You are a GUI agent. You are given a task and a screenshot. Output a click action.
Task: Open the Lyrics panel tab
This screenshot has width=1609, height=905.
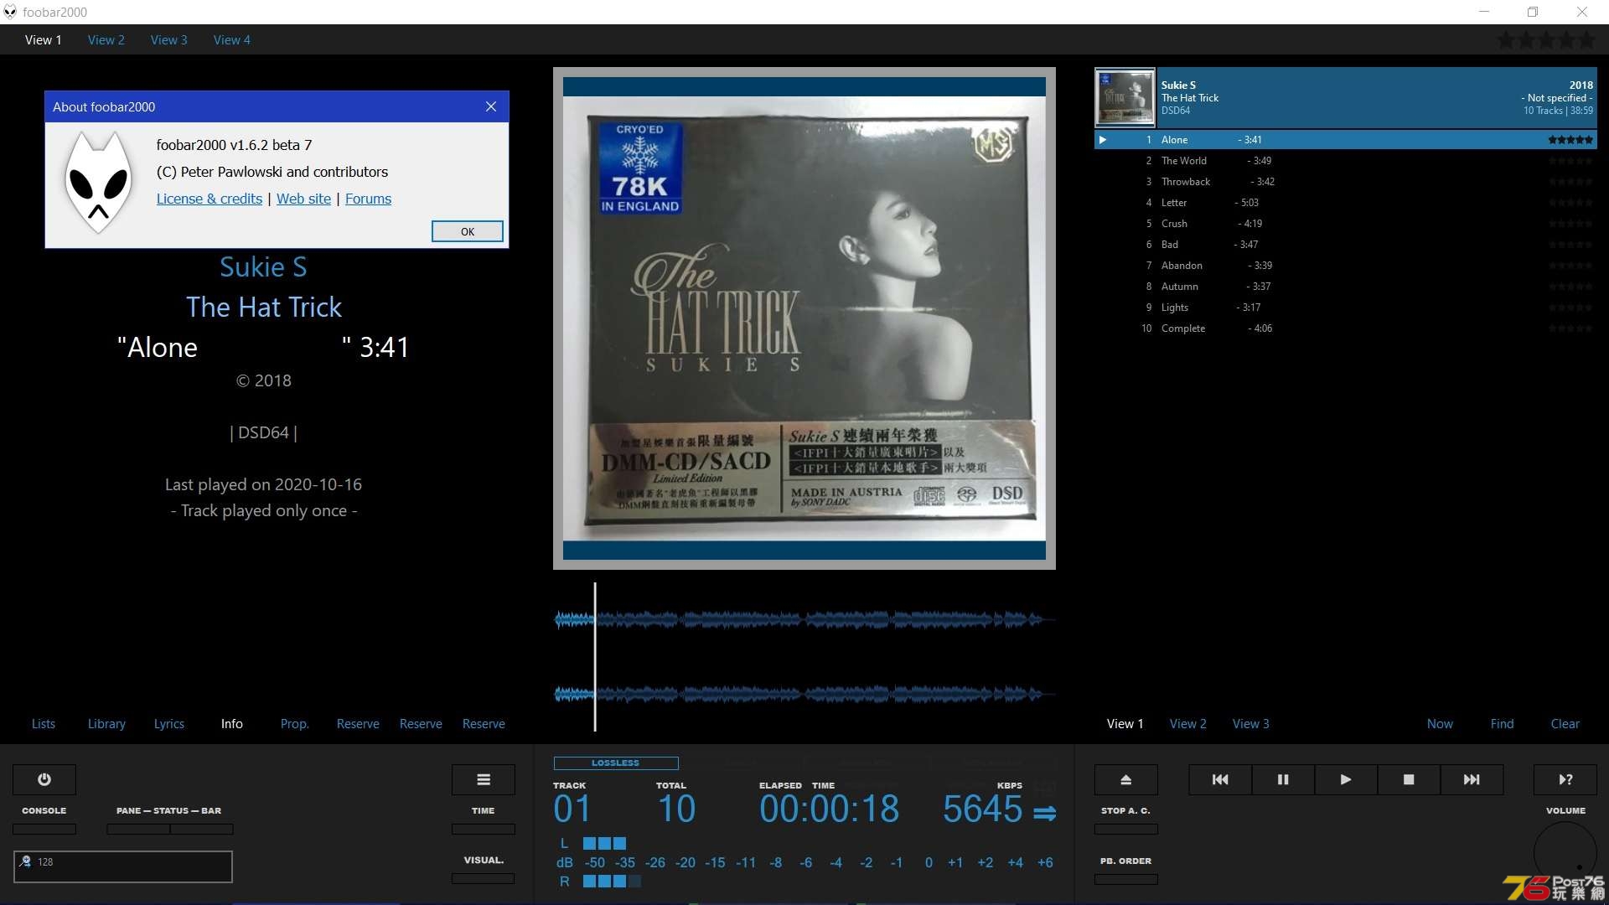[169, 724]
